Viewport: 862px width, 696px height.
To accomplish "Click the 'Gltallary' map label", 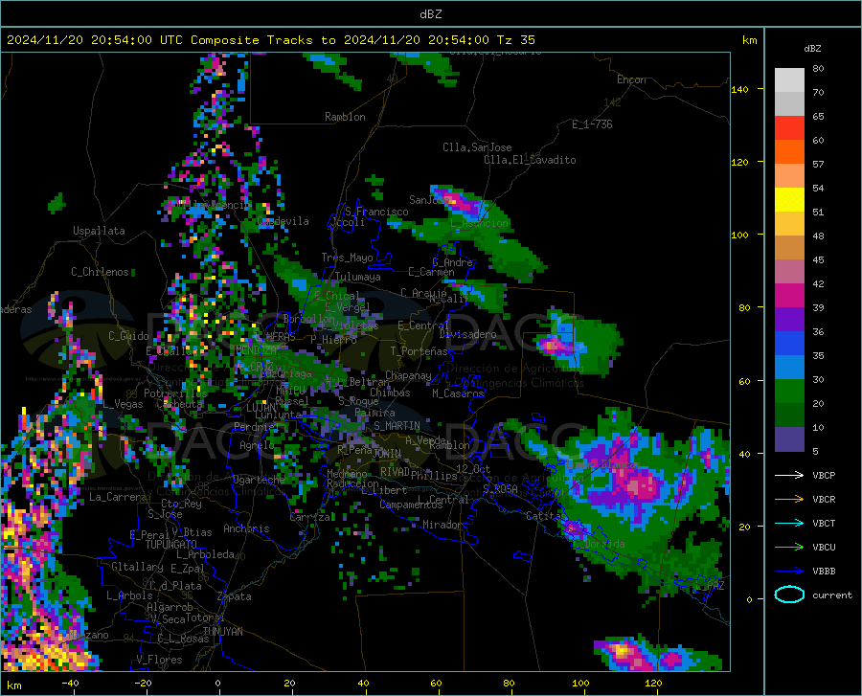I will tap(137, 567).
